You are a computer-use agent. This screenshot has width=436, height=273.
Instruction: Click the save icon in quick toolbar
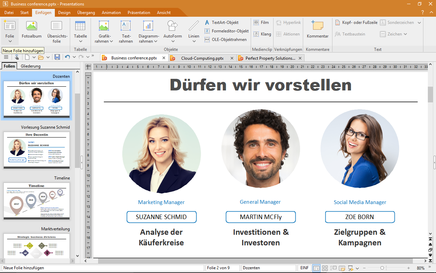point(57,57)
